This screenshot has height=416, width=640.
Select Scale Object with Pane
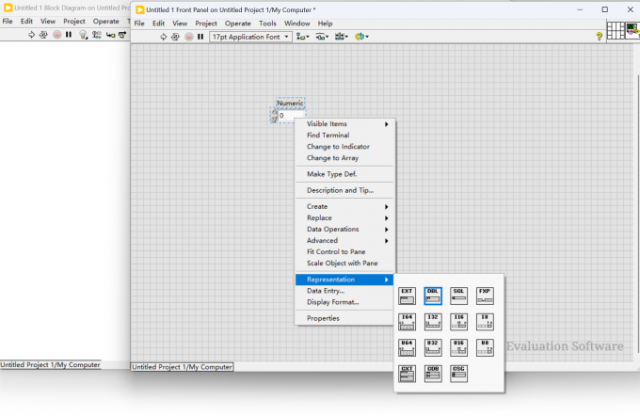tap(344, 264)
